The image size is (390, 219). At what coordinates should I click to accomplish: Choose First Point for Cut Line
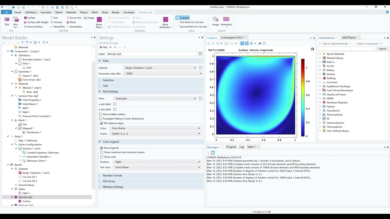click(190, 22)
